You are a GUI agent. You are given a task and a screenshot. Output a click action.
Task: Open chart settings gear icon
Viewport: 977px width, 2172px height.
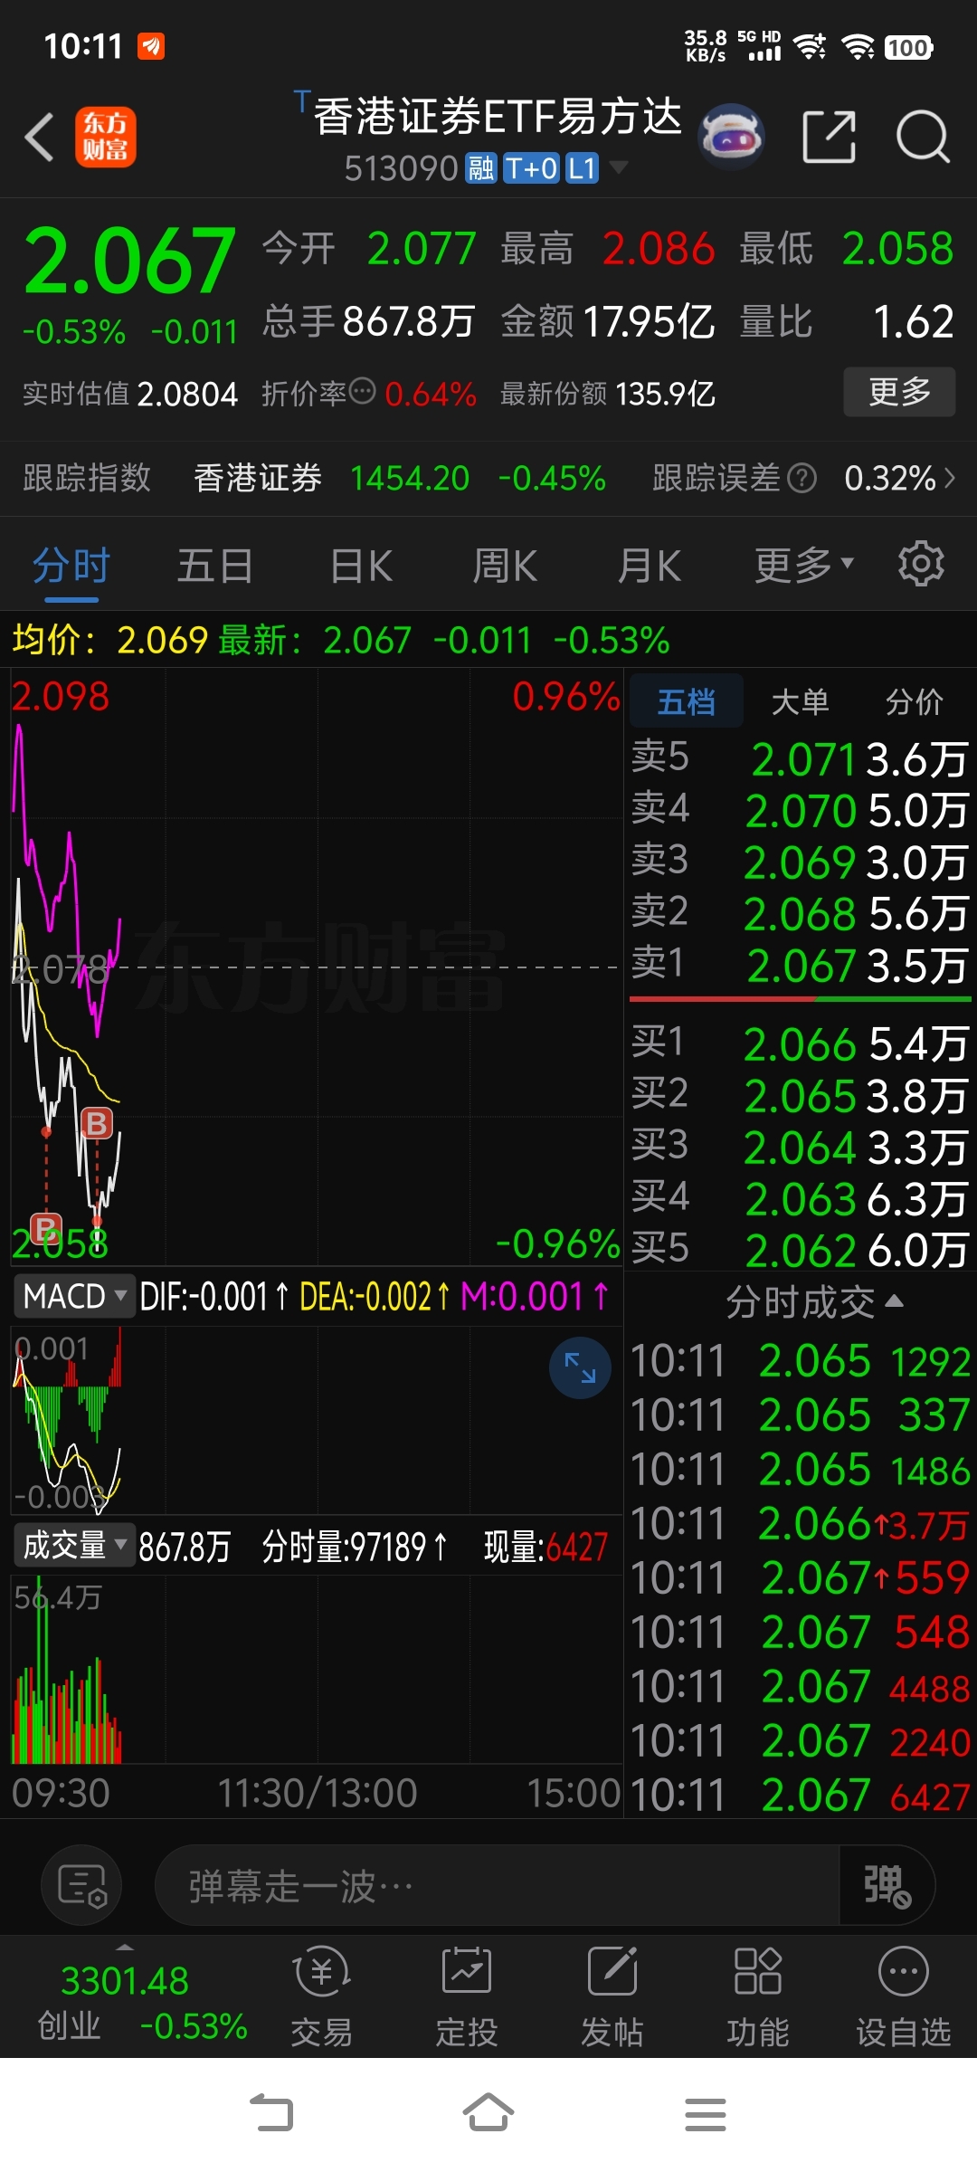pyautogui.click(x=921, y=565)
